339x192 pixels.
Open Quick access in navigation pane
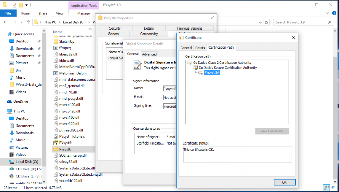(x=23, y=34)
